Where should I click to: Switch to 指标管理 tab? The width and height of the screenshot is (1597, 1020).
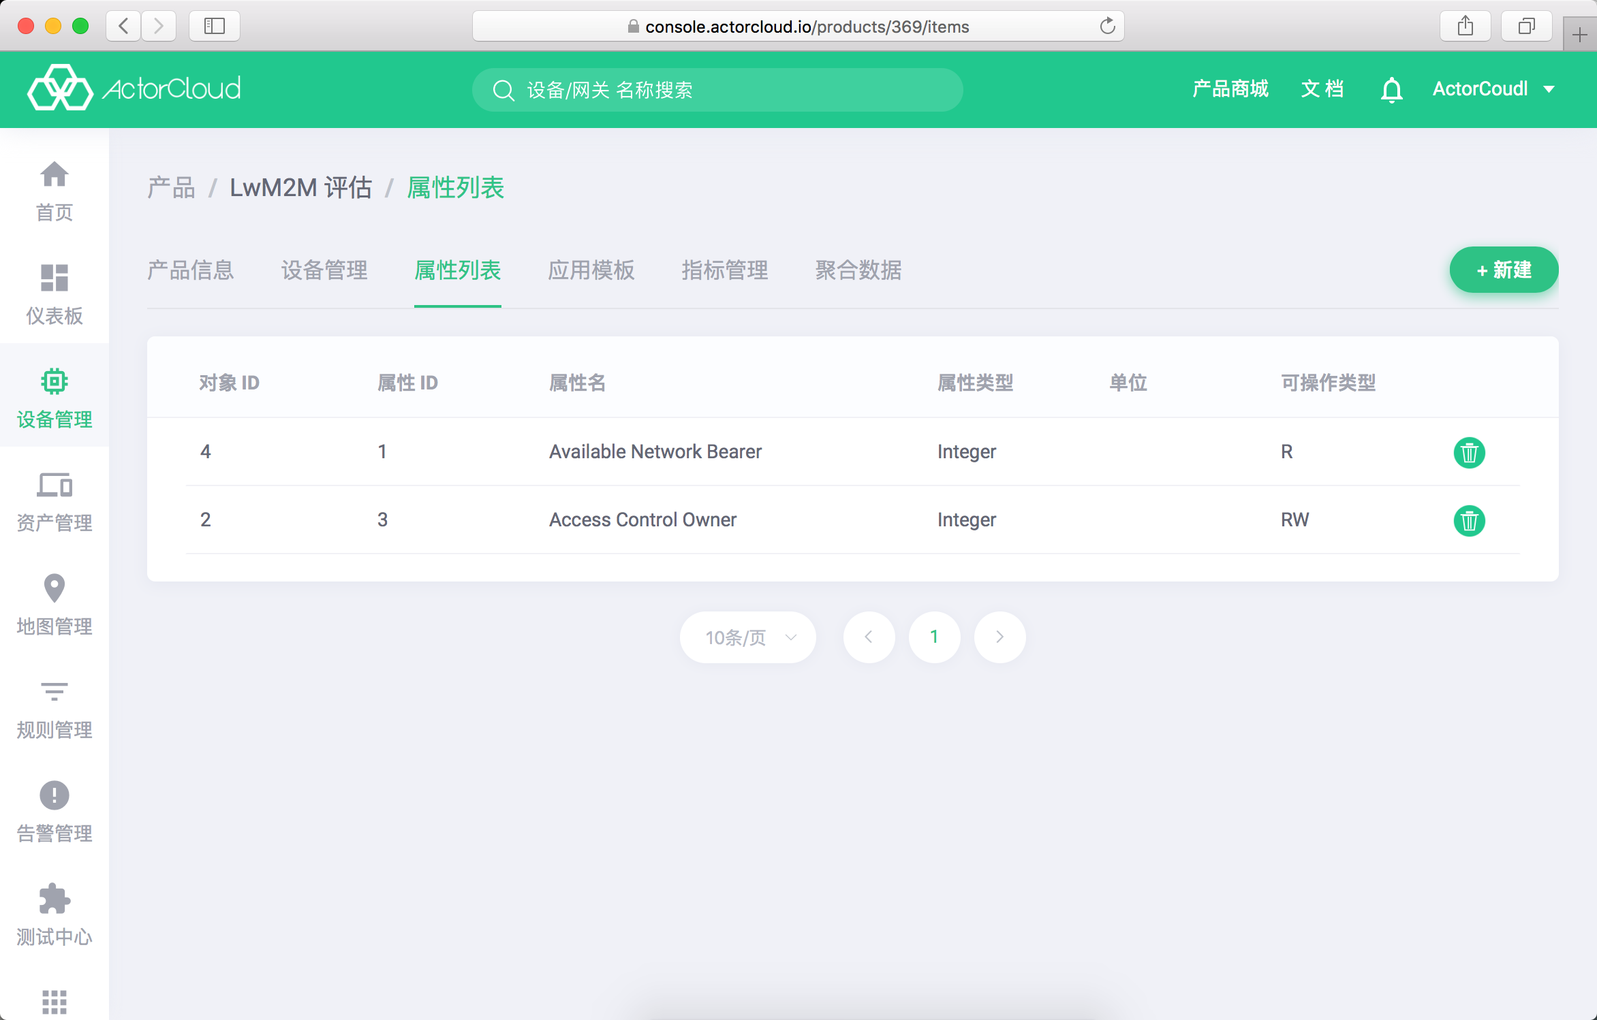click(725, 270)
